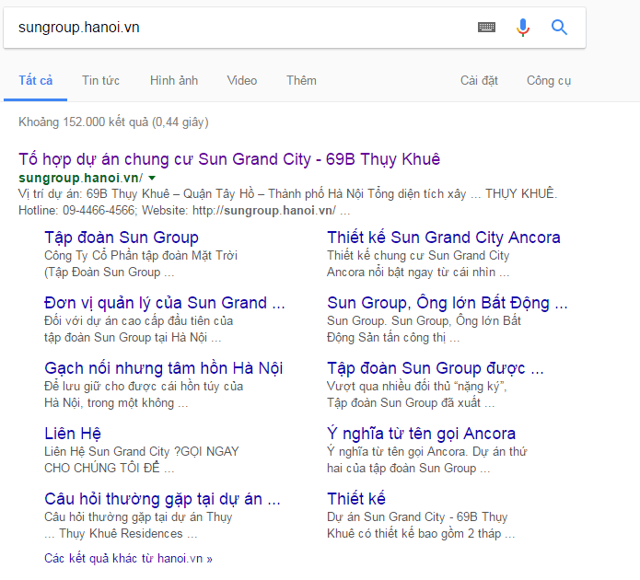Select the Tất cả tab
Image resolution: width=640 pixels, height=580 pixels.
click(x=36, y=80)
